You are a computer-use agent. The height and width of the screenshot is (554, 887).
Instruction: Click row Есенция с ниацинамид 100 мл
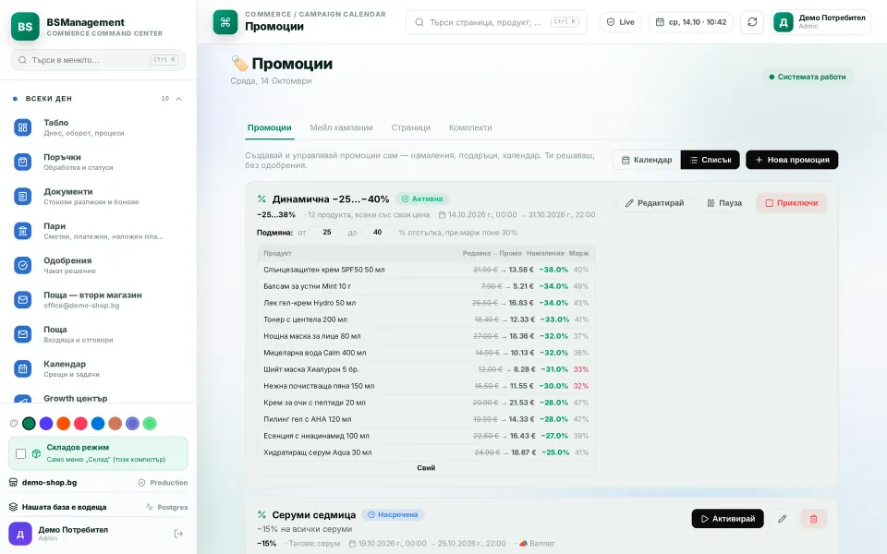point(426,436)
